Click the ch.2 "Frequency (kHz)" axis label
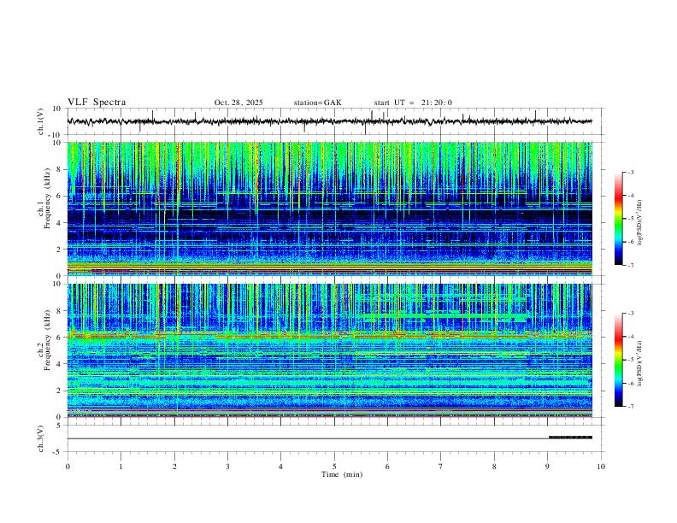Image resolution: width=677 pixels, height=523 pixels. (x=47, y=339)
